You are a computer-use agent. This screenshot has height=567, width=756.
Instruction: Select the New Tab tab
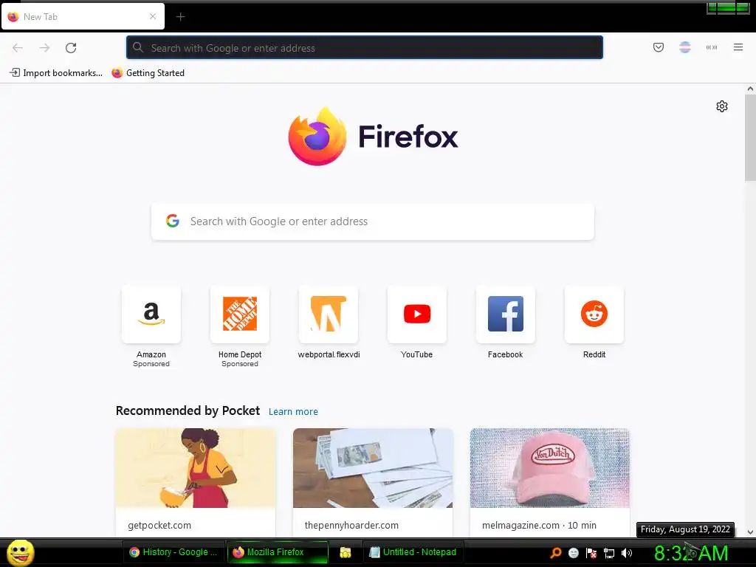click(x=83, y=16)
